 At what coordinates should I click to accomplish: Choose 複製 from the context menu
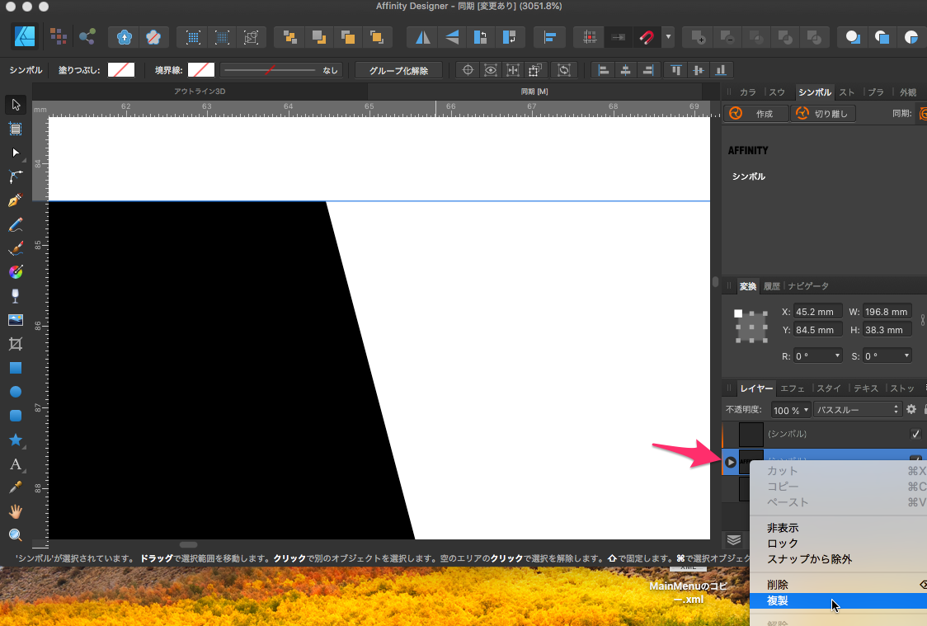tap(778, 600)
